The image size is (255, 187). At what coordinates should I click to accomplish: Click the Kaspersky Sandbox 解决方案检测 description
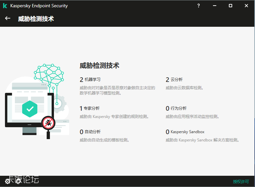pos(202,140)
